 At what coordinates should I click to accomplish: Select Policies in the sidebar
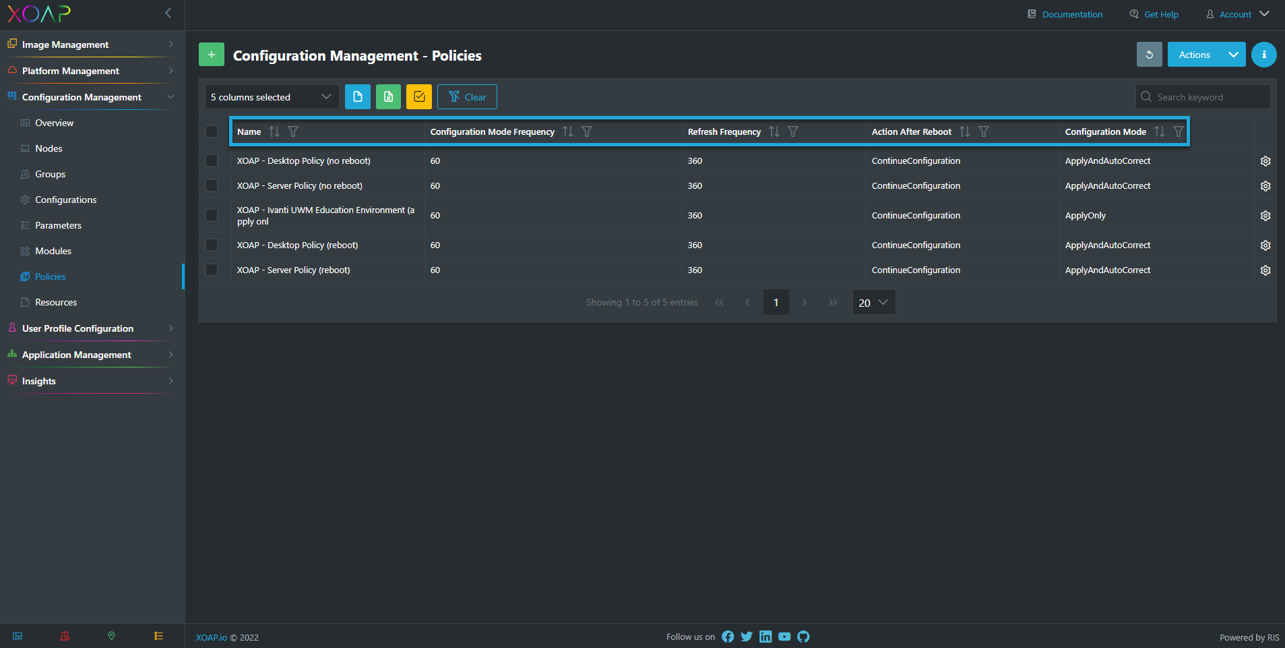[51, 276]
